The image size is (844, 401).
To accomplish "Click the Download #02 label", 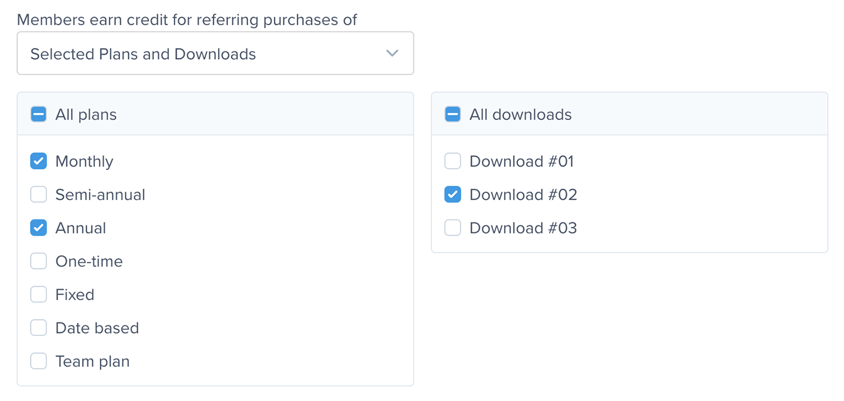I will pos(523,195).
